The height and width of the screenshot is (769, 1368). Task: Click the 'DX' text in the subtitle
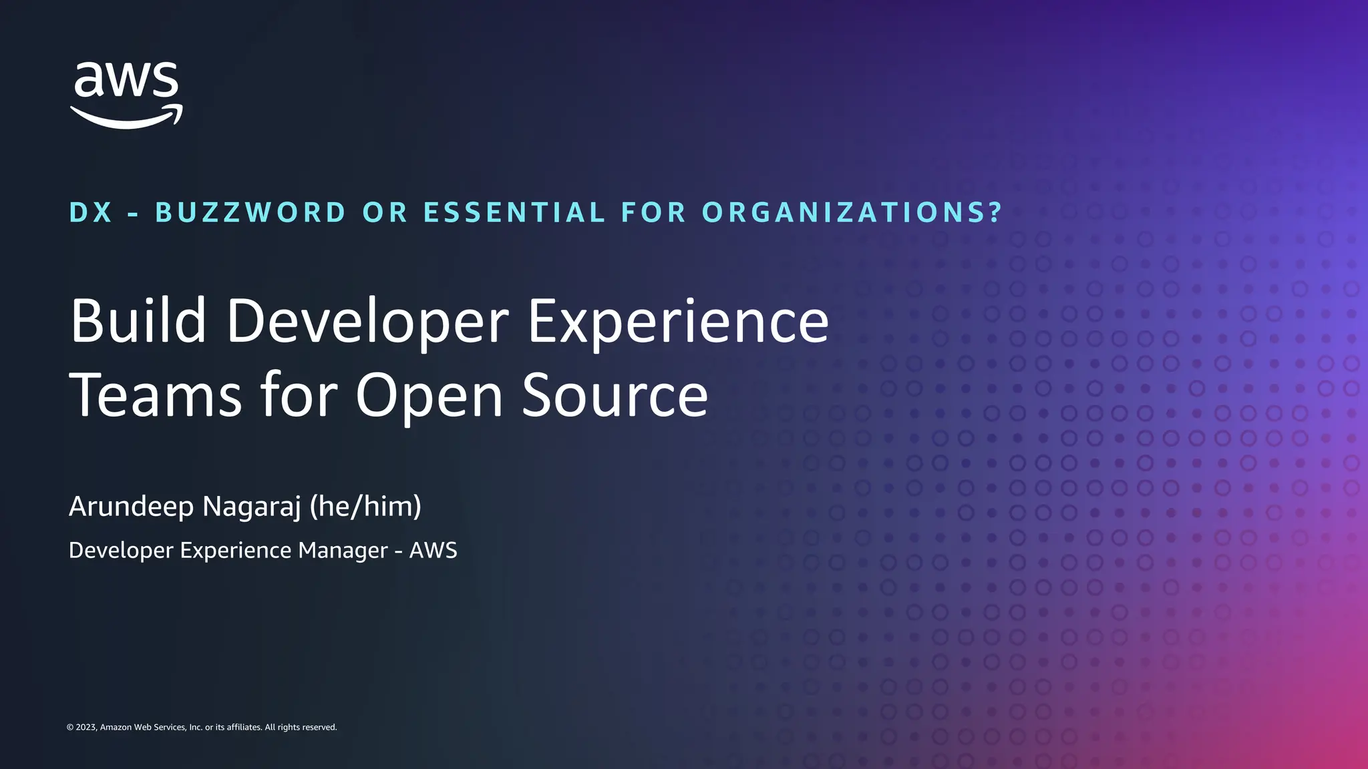(91, 213)
